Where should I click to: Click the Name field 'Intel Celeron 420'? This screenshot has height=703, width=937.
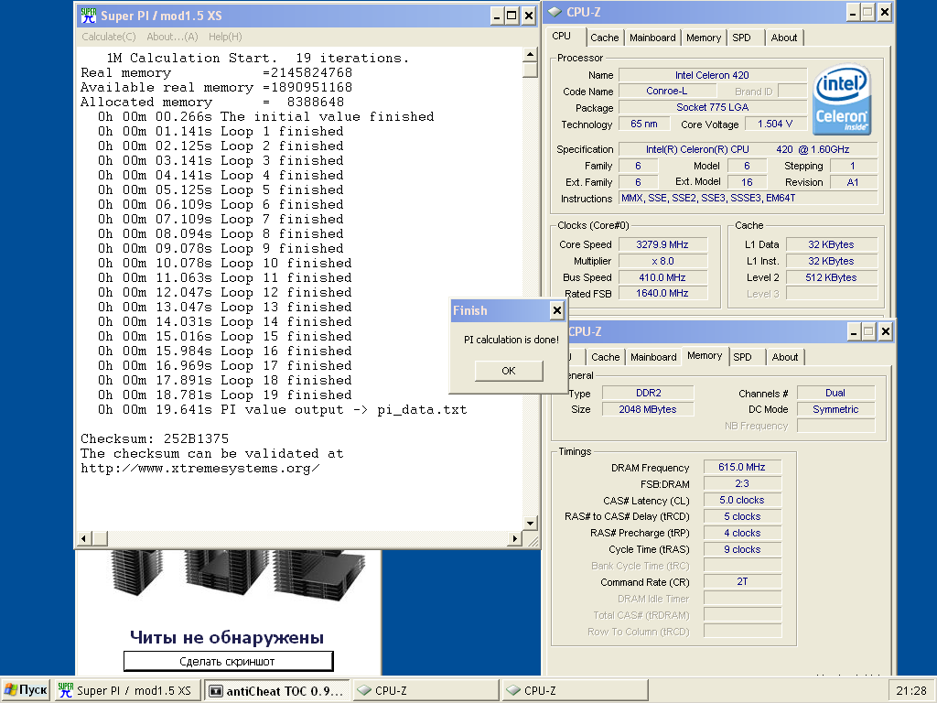pos(712,75)
